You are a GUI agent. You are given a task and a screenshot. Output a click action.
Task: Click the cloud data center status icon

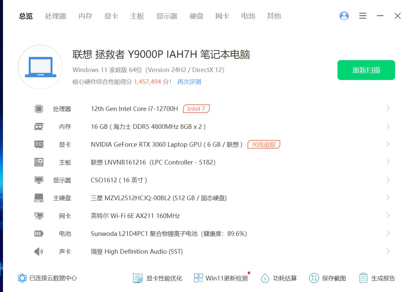tap(22, 278)
